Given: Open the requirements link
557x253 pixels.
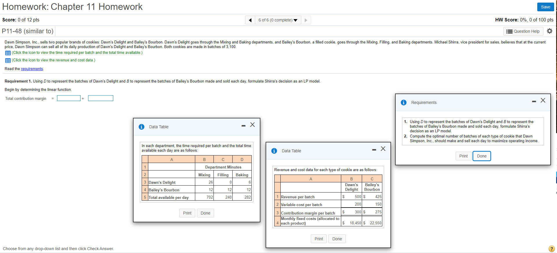Looking at the screenshot, I should [x=32, y=69].
